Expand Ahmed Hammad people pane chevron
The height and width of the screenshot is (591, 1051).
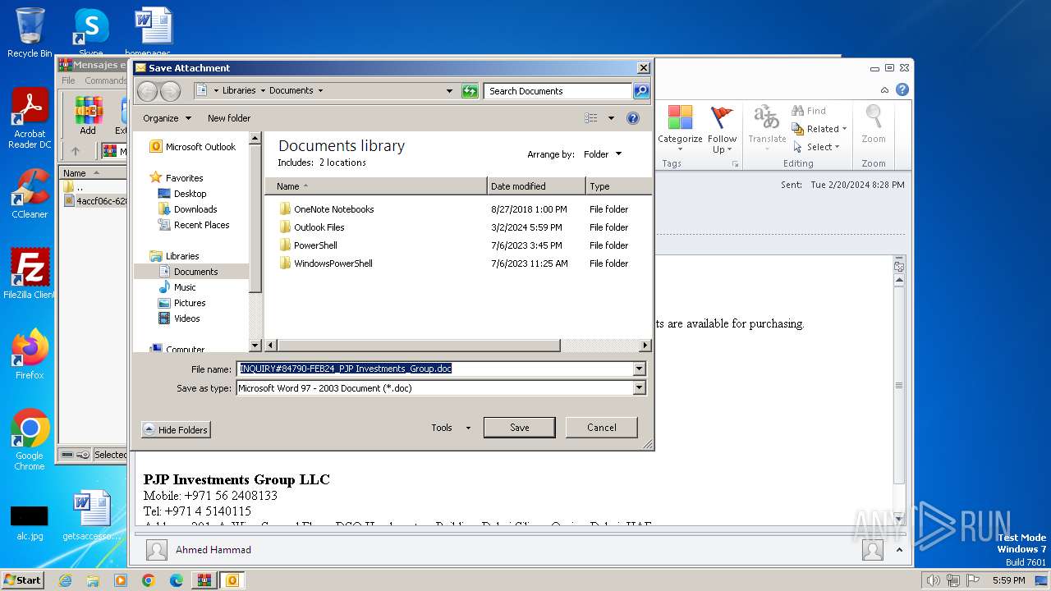[x=899, y=550]
